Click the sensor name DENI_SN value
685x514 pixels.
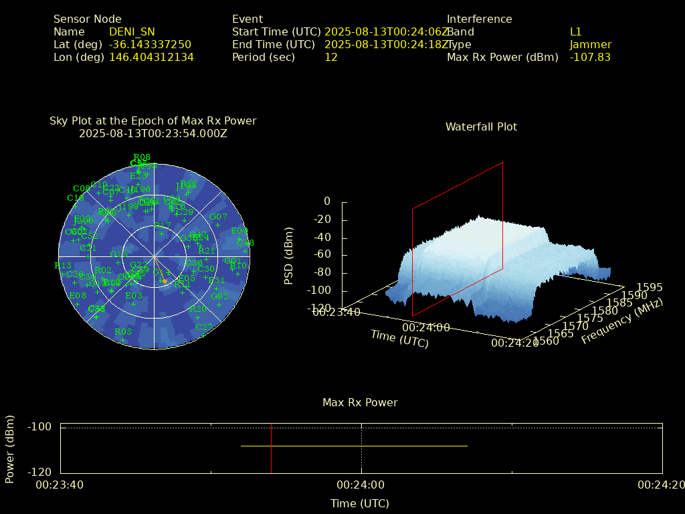pyautogui.click(x=132, y=32)
